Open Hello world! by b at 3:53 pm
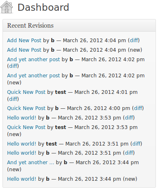 (22, 118)
